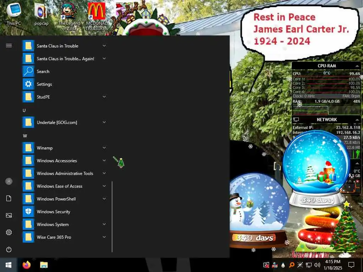Click the orange magnifier tray icon
Image resolution: width=363 pixels, height=272 pixels.
(x=292, y=265)
